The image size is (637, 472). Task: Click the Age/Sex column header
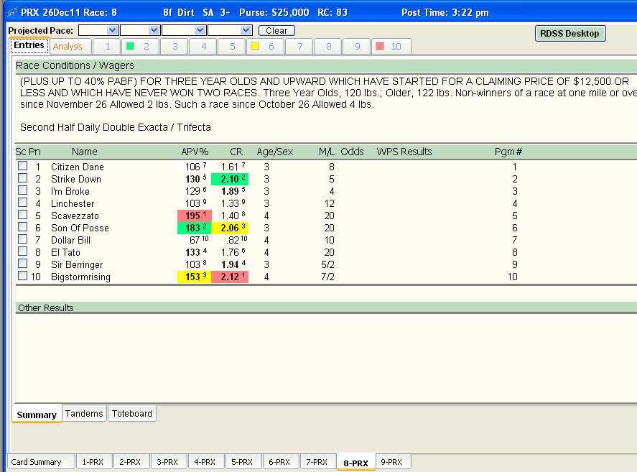[x=274, y=152]
